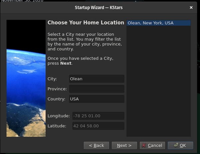200x154 pixels.
Task: Click the Longitude: label
Action: 59,116
